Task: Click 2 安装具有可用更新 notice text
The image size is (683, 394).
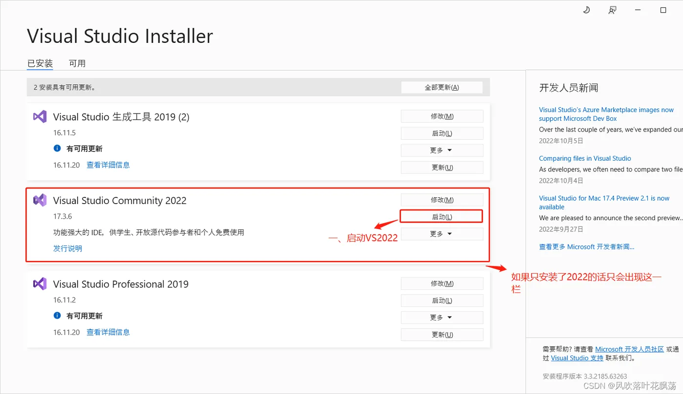Action: click(64, 88)
